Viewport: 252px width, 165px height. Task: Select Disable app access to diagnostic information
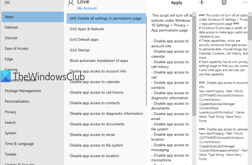click(106, 114)
